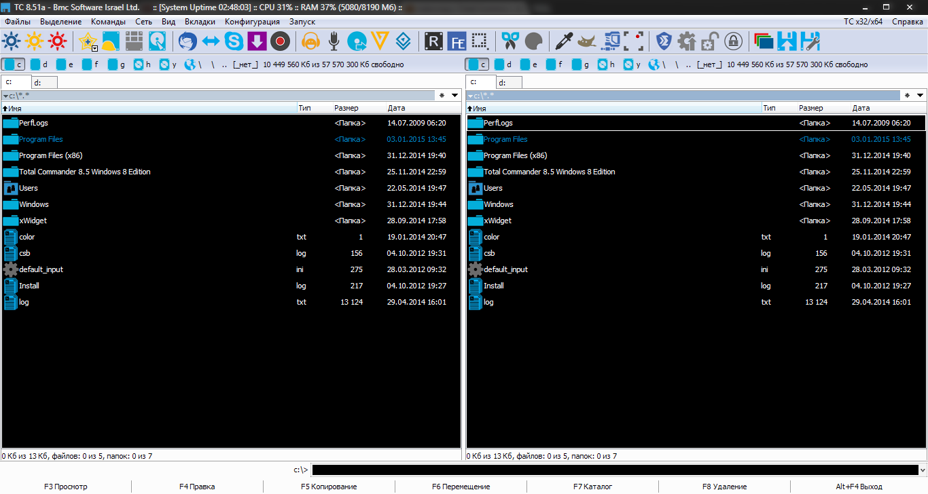
Task: Click the microphone icon in toolbar
Action: click(x=334, y=41)
